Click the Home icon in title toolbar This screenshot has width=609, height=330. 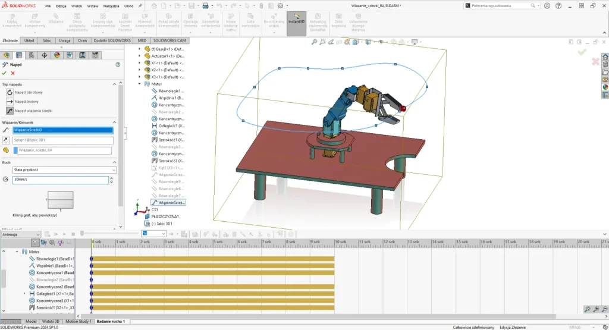point(154,6)
